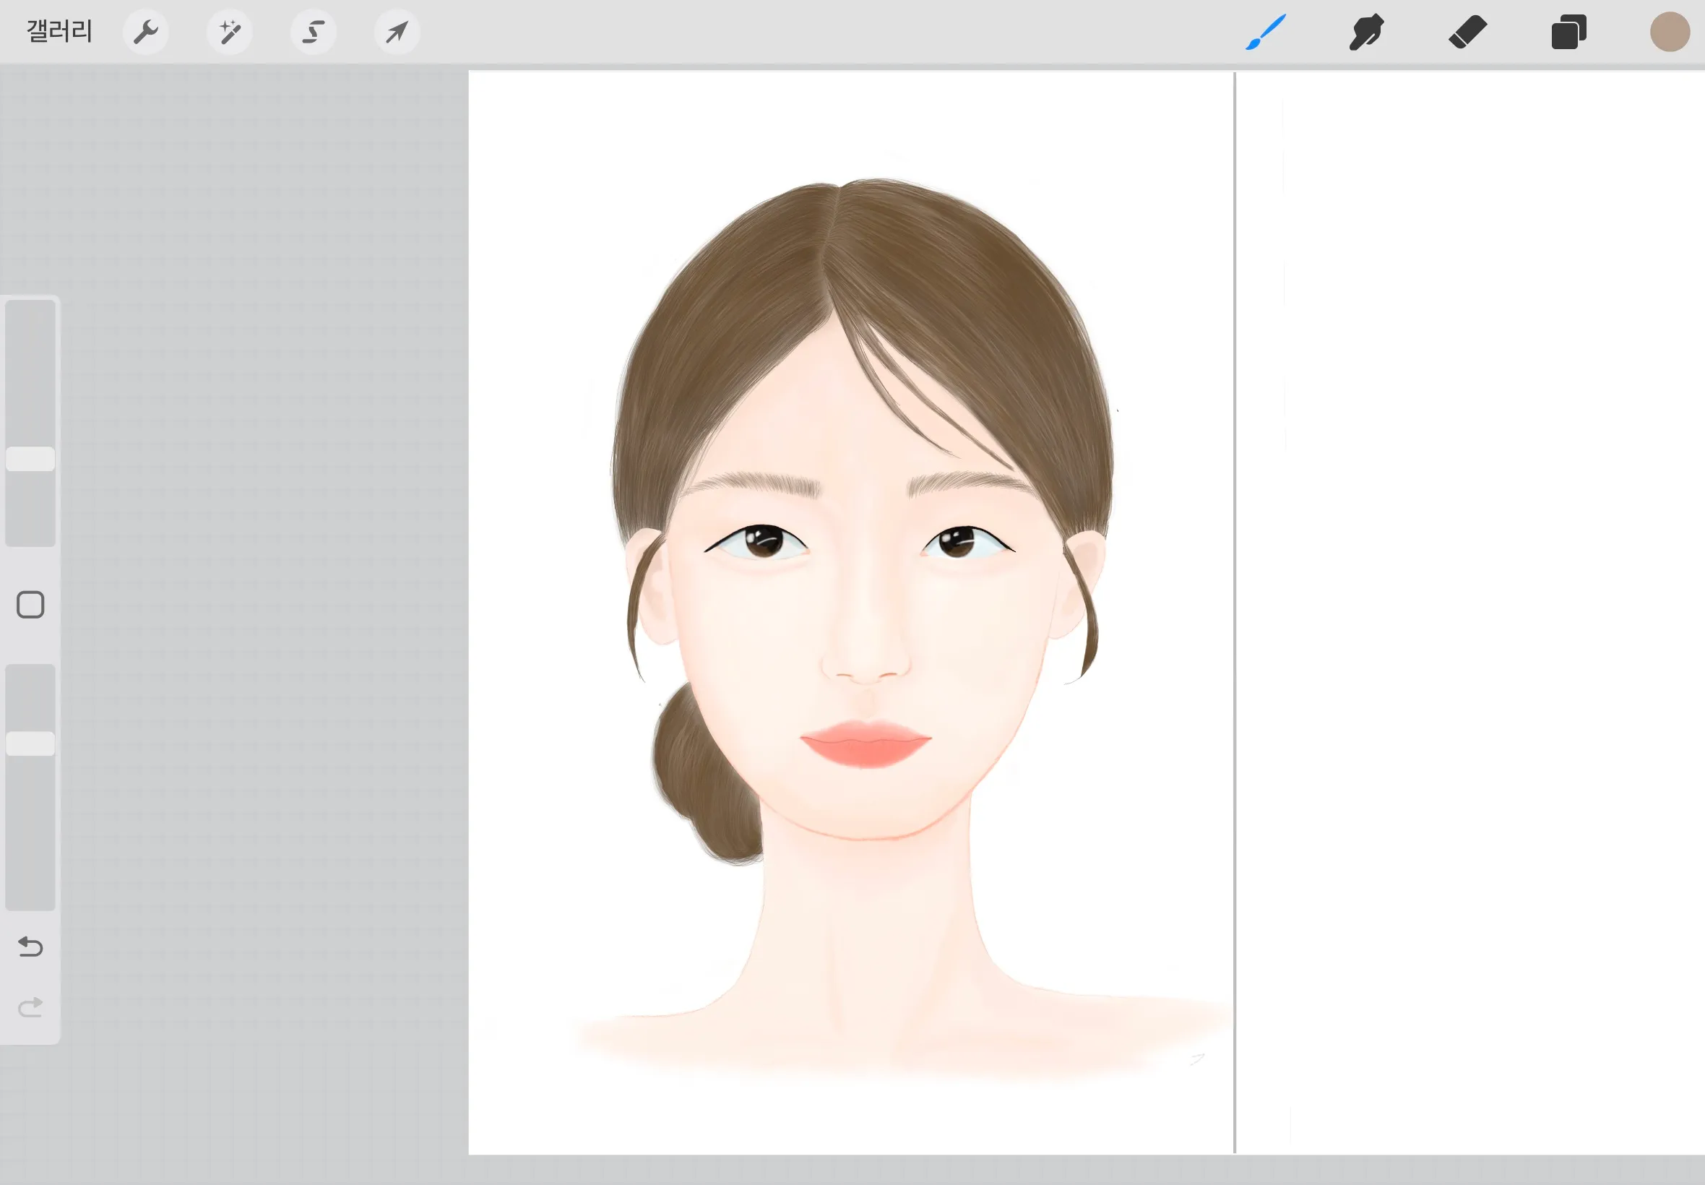Open the 갤러리 gallery
The height and width of the screenshot is (1185, 1705).
pyautogui.click(x=59, y=32)
